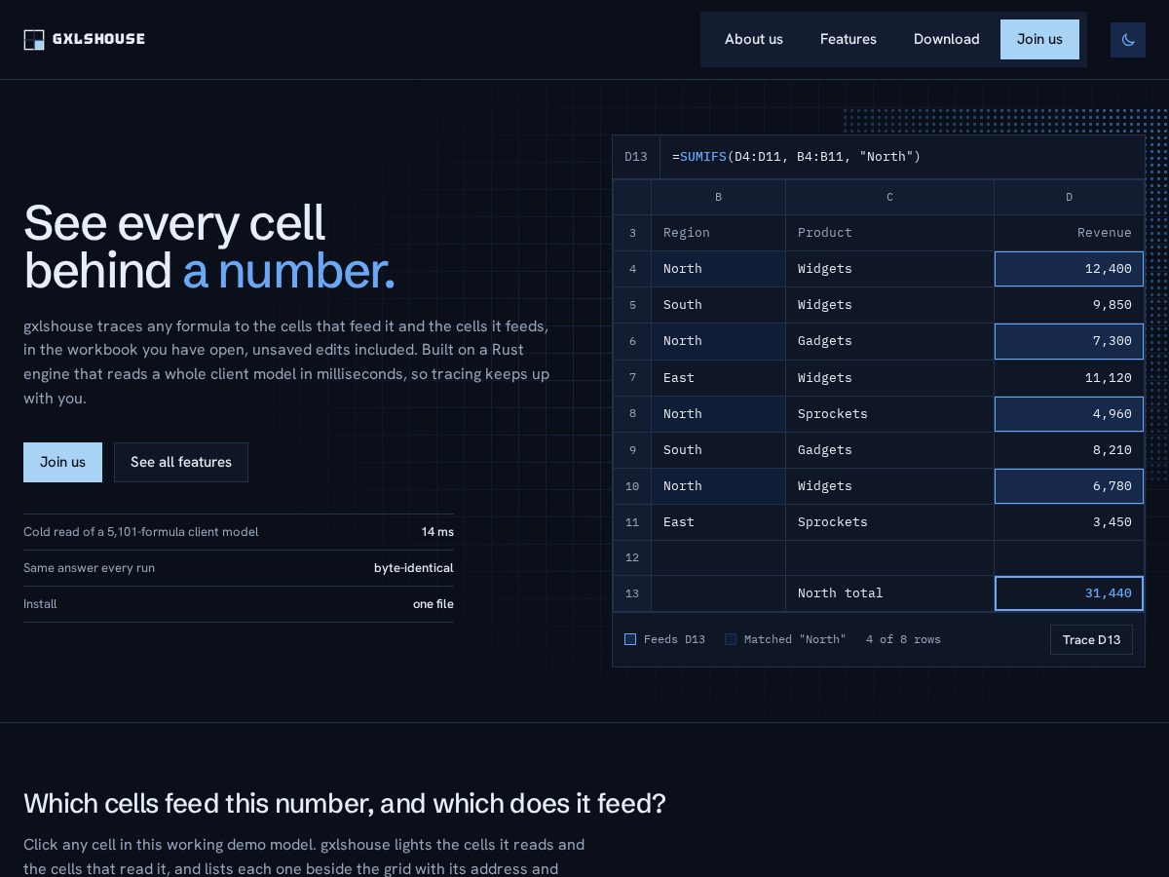Click the Trace D13 button

pos(1091,639)
